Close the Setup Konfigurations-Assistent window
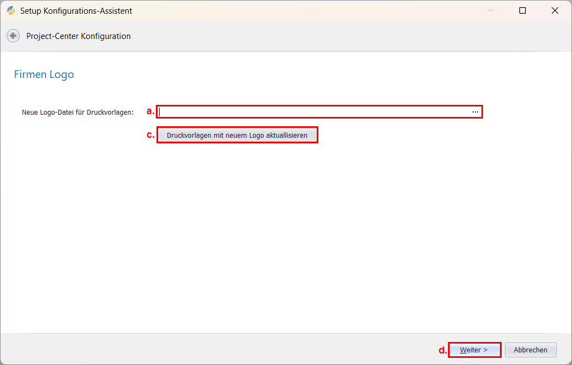 click(x=555, y=10)
